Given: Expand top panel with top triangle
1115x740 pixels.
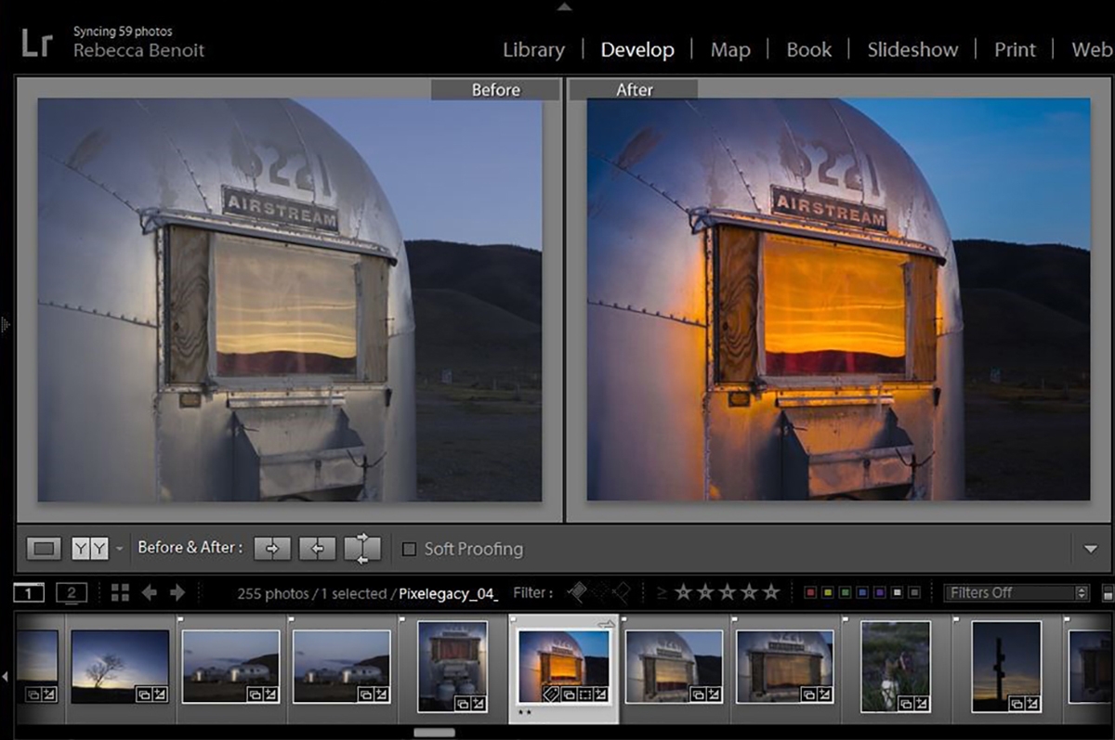Looking at the screenshot, I should tap(565, 6).
